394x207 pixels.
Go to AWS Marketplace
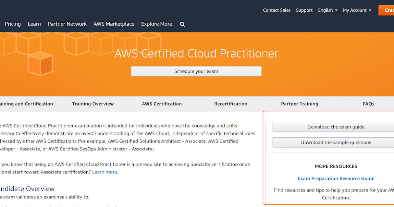tap(114, 24)
